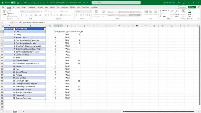Click Increase Font Size icon
The image size is (201, 113).
click(39, 11)
